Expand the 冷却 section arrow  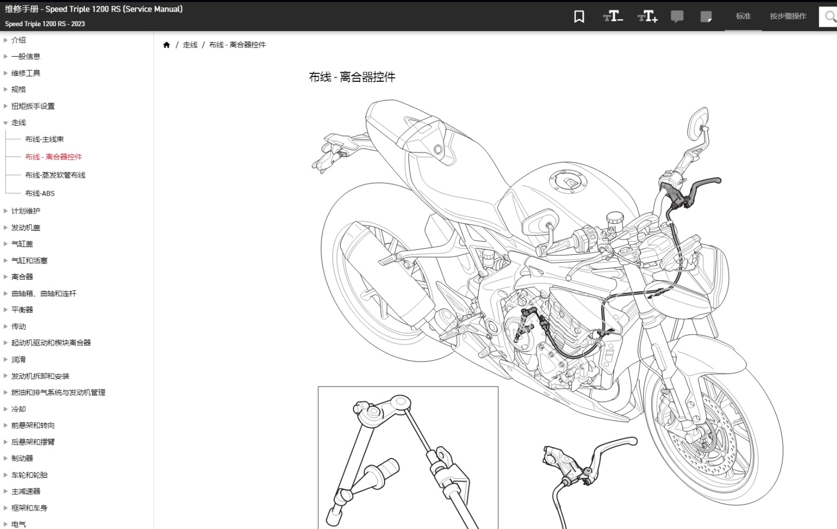[x=6, y=409]
